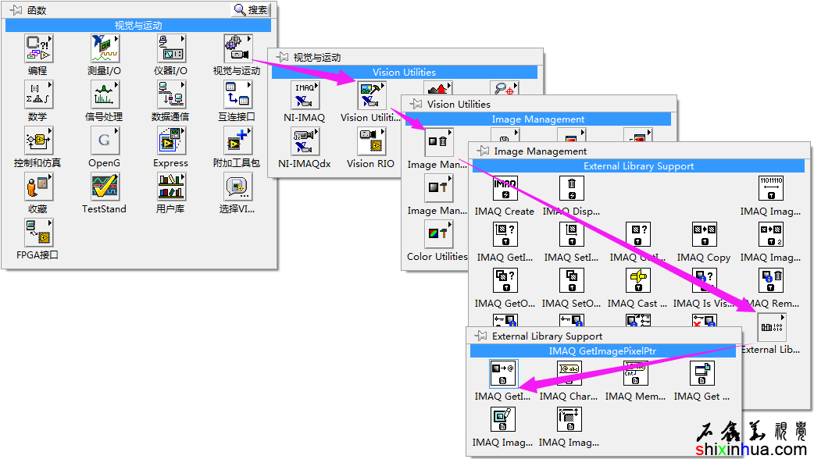This screenshot has width=814, height=459.
Task: Open the External Lib... subpalette
Action: (x=772, y=327)
